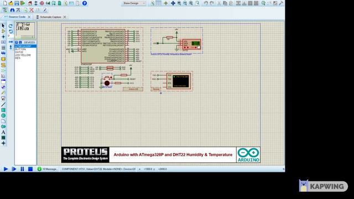
Task: Click the virtual terminal component
Action: point(179,81)
